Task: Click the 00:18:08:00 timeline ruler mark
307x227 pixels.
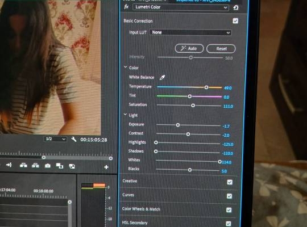Action: point(43,191)
